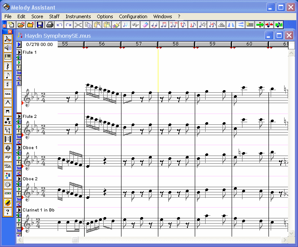Open the rest symbols palette
The height and width of the screenshot is (247, 298).
point(8,66)
